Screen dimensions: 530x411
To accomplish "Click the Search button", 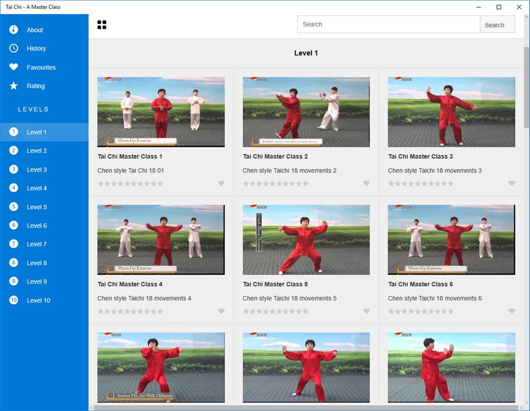I will 497,24.
